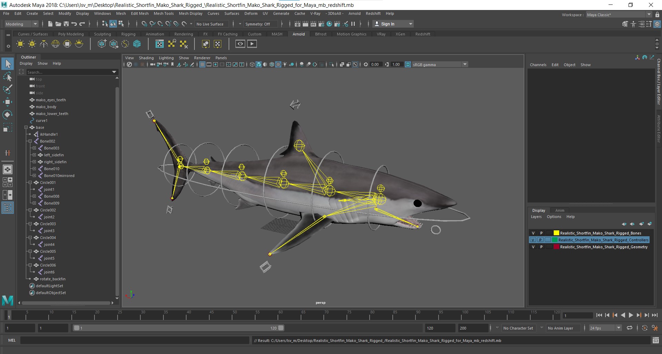
Task: Toggle visibility V of Bones layer
Action: coord(533,233)
